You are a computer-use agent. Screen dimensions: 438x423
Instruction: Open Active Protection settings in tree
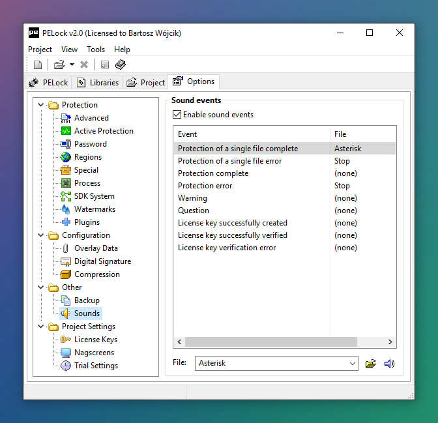pos(103,131)
